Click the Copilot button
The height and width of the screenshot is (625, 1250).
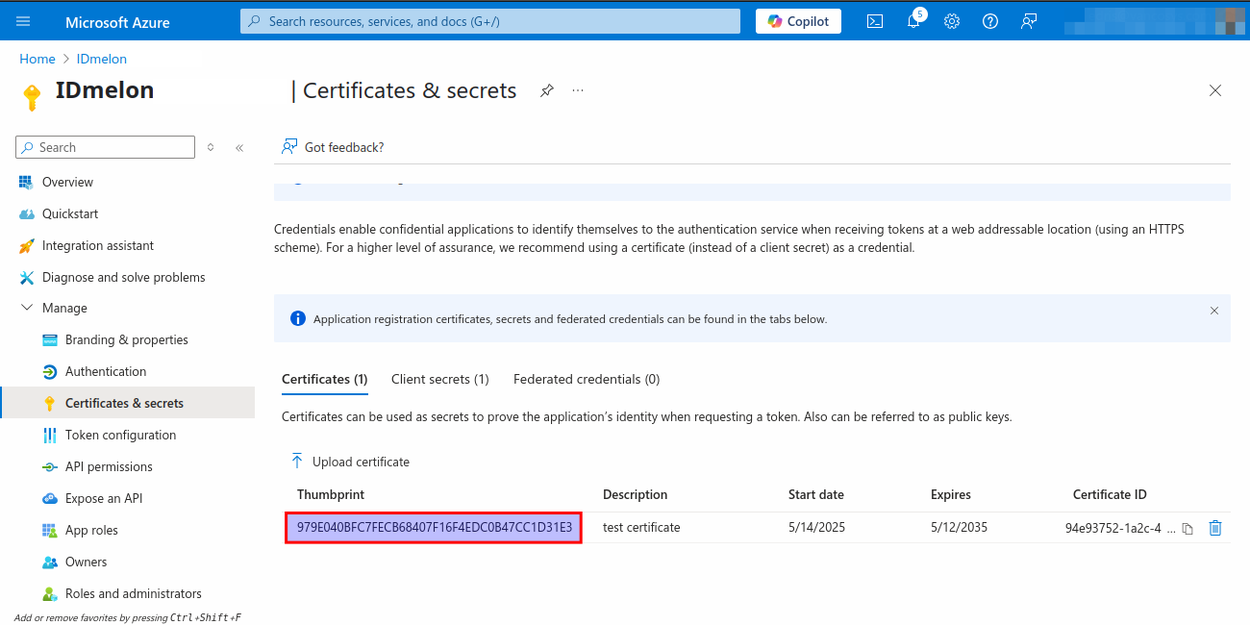(798, 21)
